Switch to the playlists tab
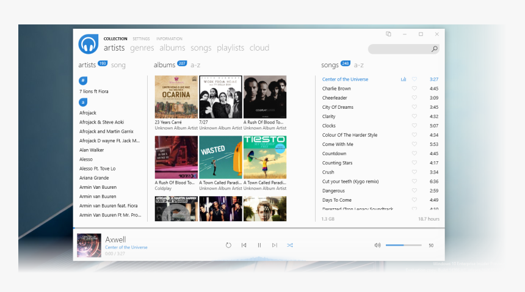 tap(230, 48)
